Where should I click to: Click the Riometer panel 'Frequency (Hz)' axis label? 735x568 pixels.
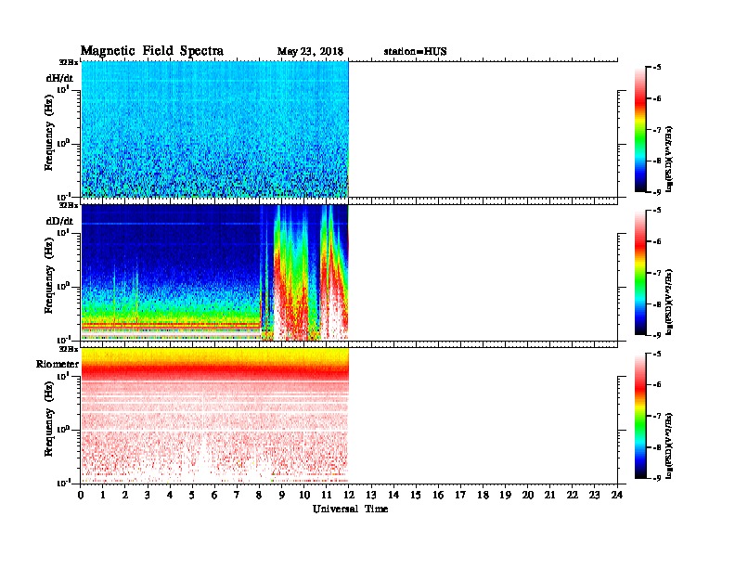pos(49,419)
